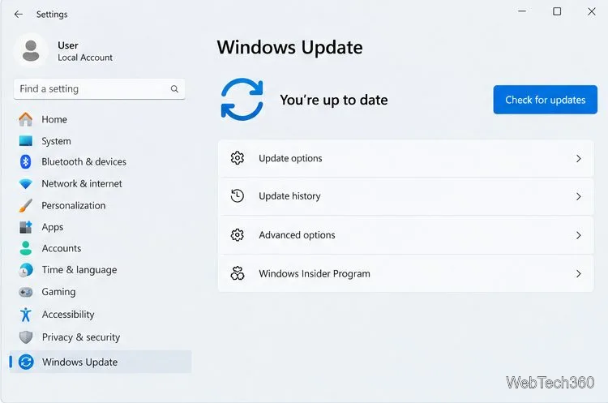Click the Local Account label
The height and width of the screenshot is (403, 608).
coord(85,58)
